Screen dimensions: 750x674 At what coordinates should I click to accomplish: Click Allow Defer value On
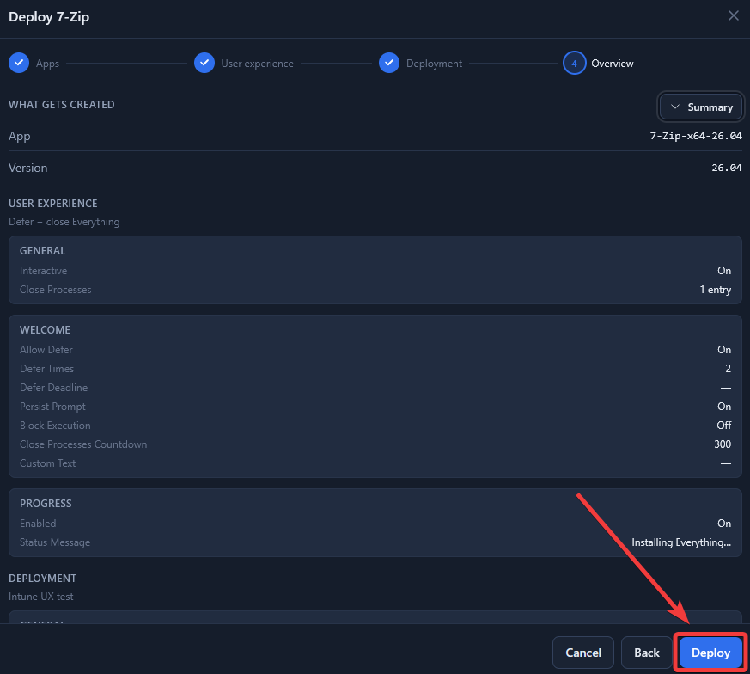point(723,349)
